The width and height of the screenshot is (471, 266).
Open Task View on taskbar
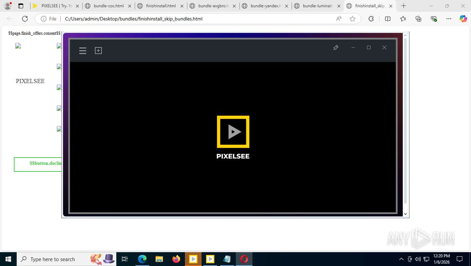pos(125,259)
